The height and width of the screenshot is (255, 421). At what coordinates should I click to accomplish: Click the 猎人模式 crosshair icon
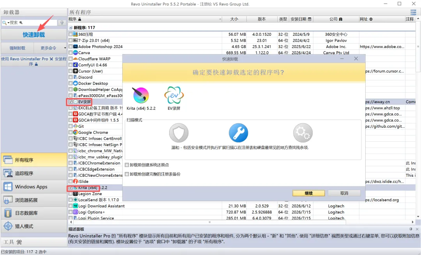click(8, 226)
